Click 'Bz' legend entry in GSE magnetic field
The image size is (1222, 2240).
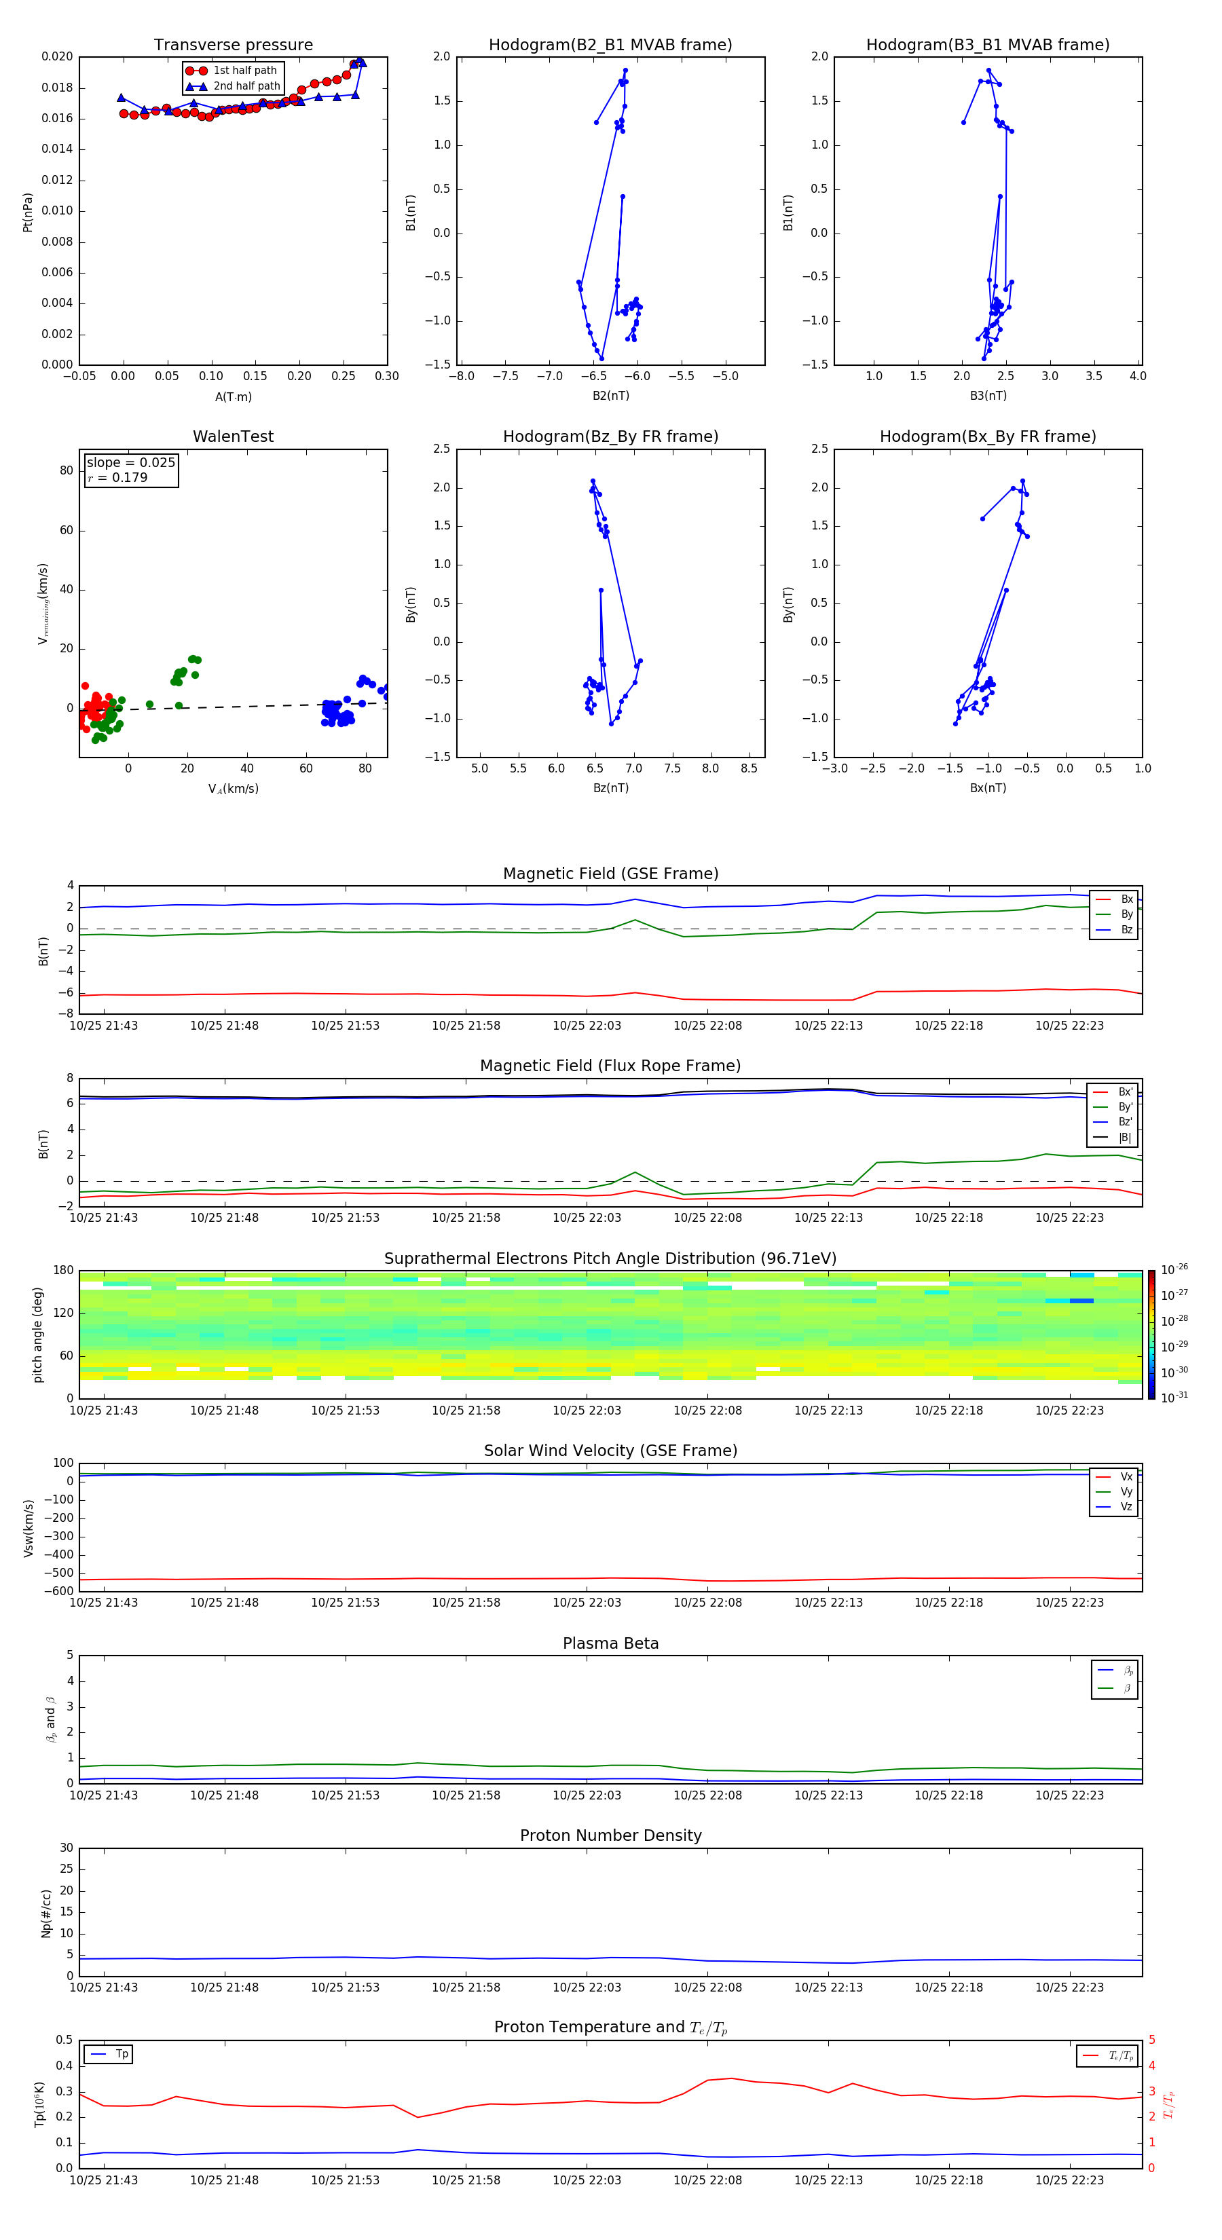[x=1114, y=929]
